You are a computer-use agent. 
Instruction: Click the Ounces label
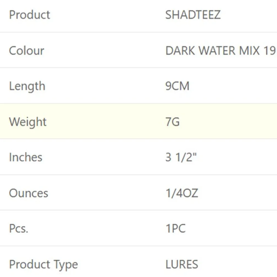click(x=29, y=193)
